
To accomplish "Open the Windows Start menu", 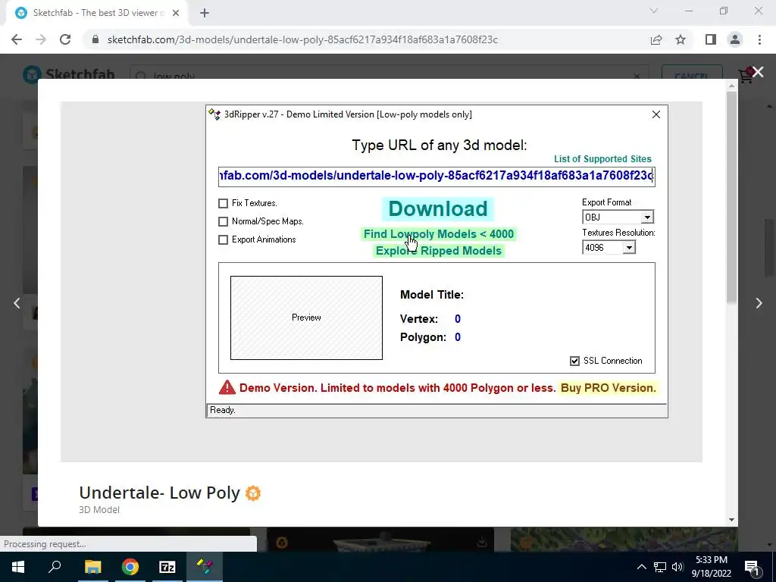I will point(18,567).
